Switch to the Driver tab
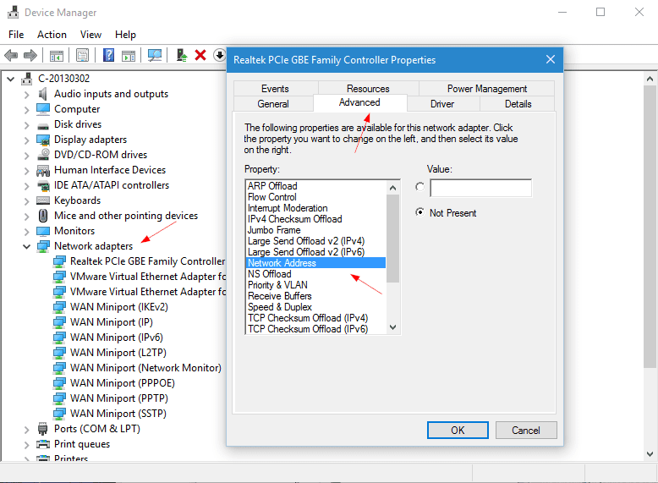Screen dimensions: 658x483 click(x=442, y=104)
